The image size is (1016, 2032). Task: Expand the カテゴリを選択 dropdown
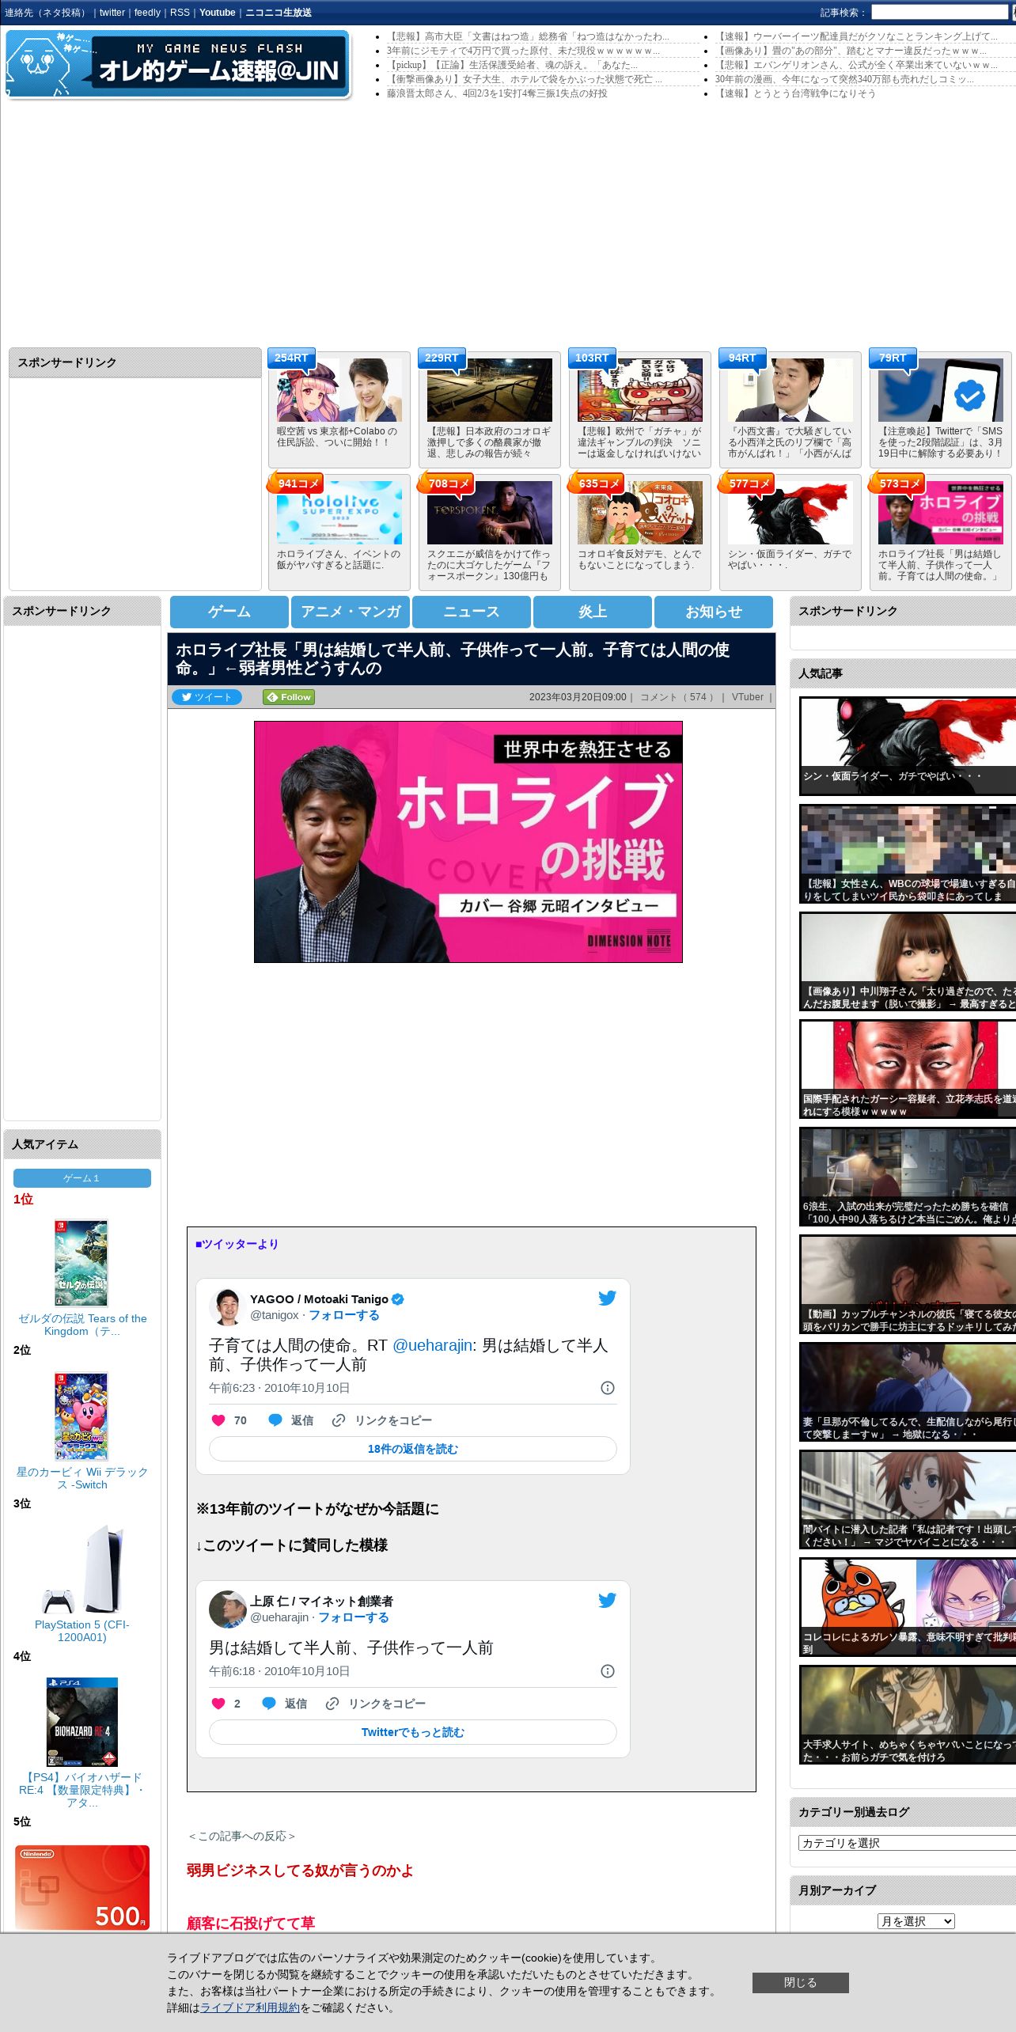click(907, 1843)
